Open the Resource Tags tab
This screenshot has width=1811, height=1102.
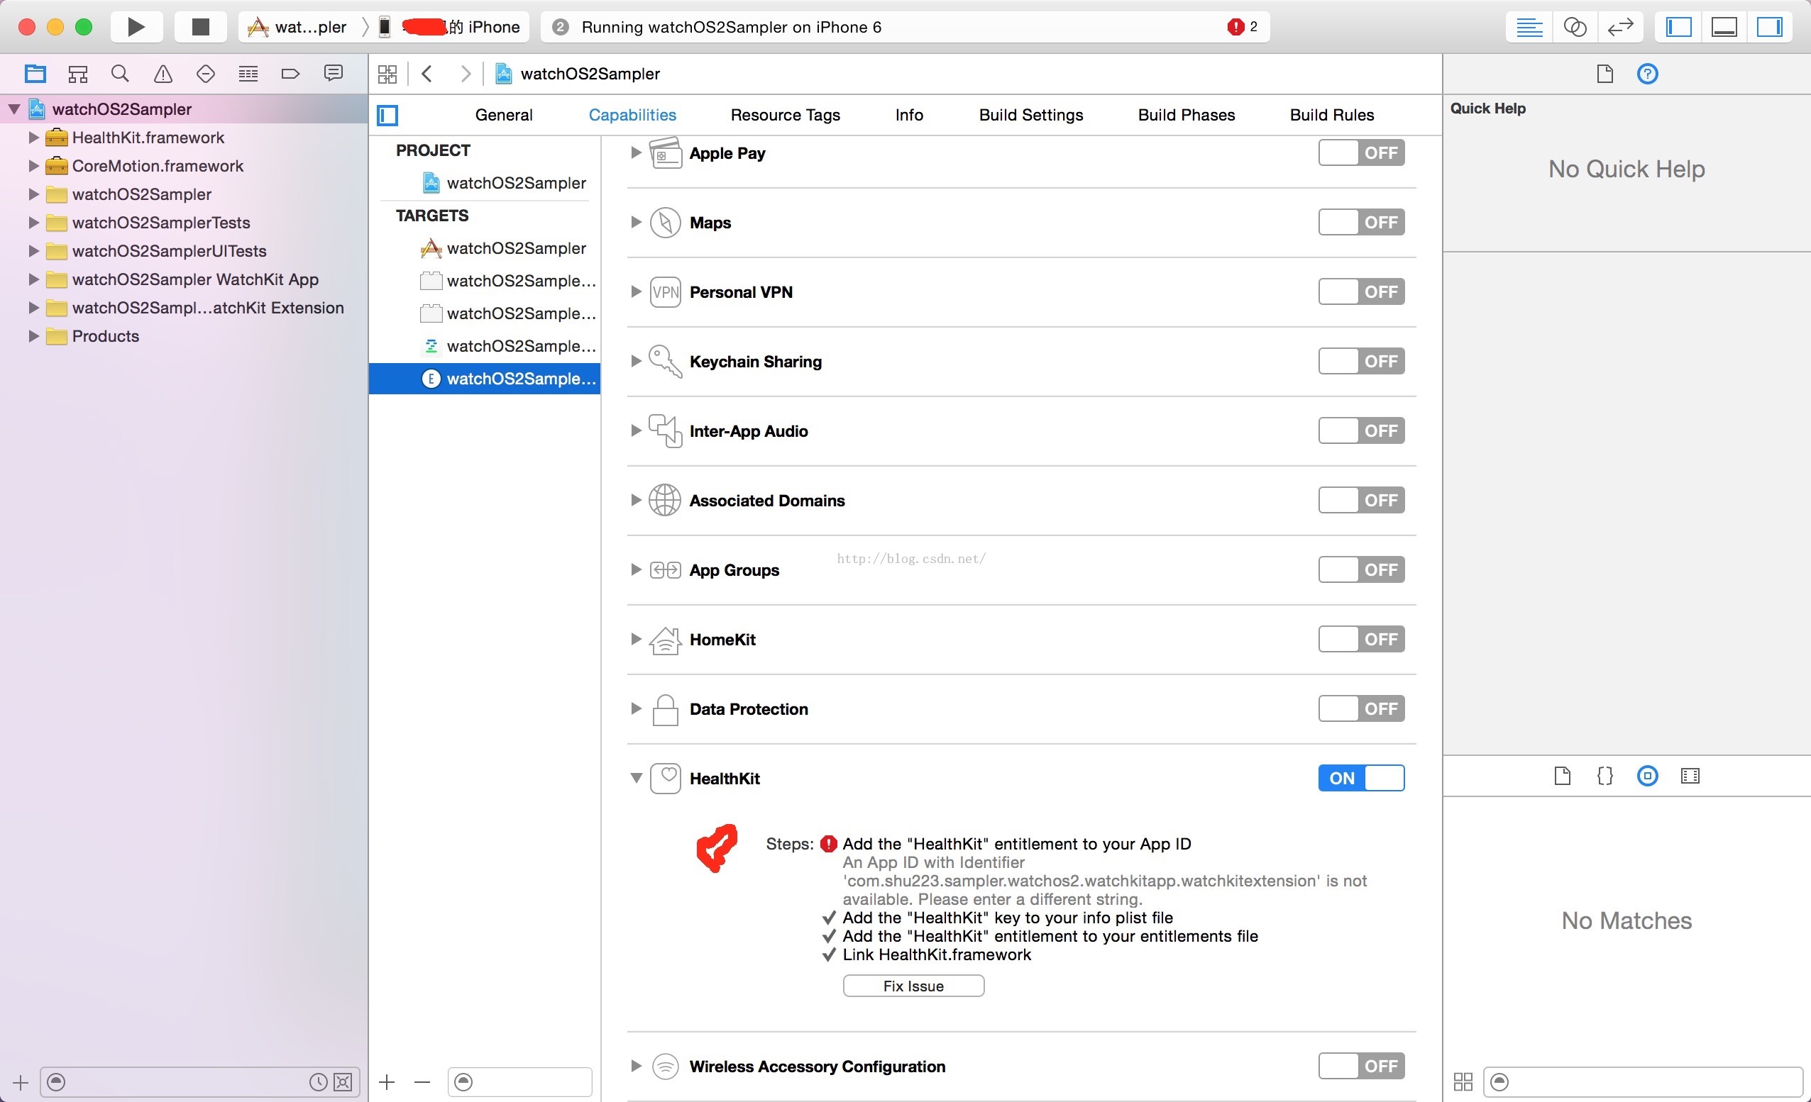(785, 115)
